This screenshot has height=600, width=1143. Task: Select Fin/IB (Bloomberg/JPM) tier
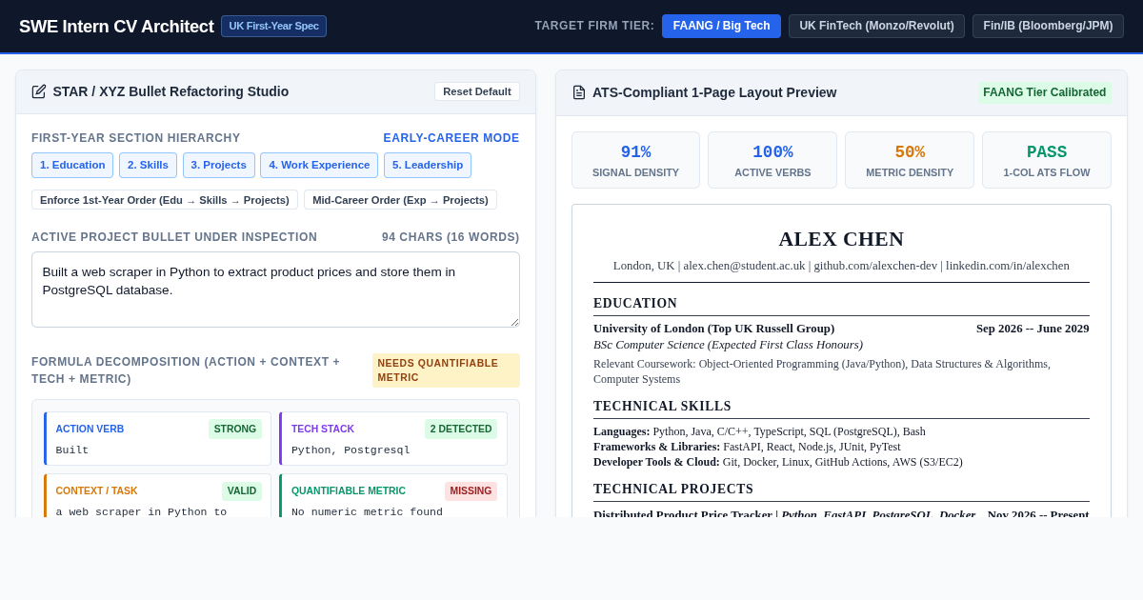coord(1048,26)
